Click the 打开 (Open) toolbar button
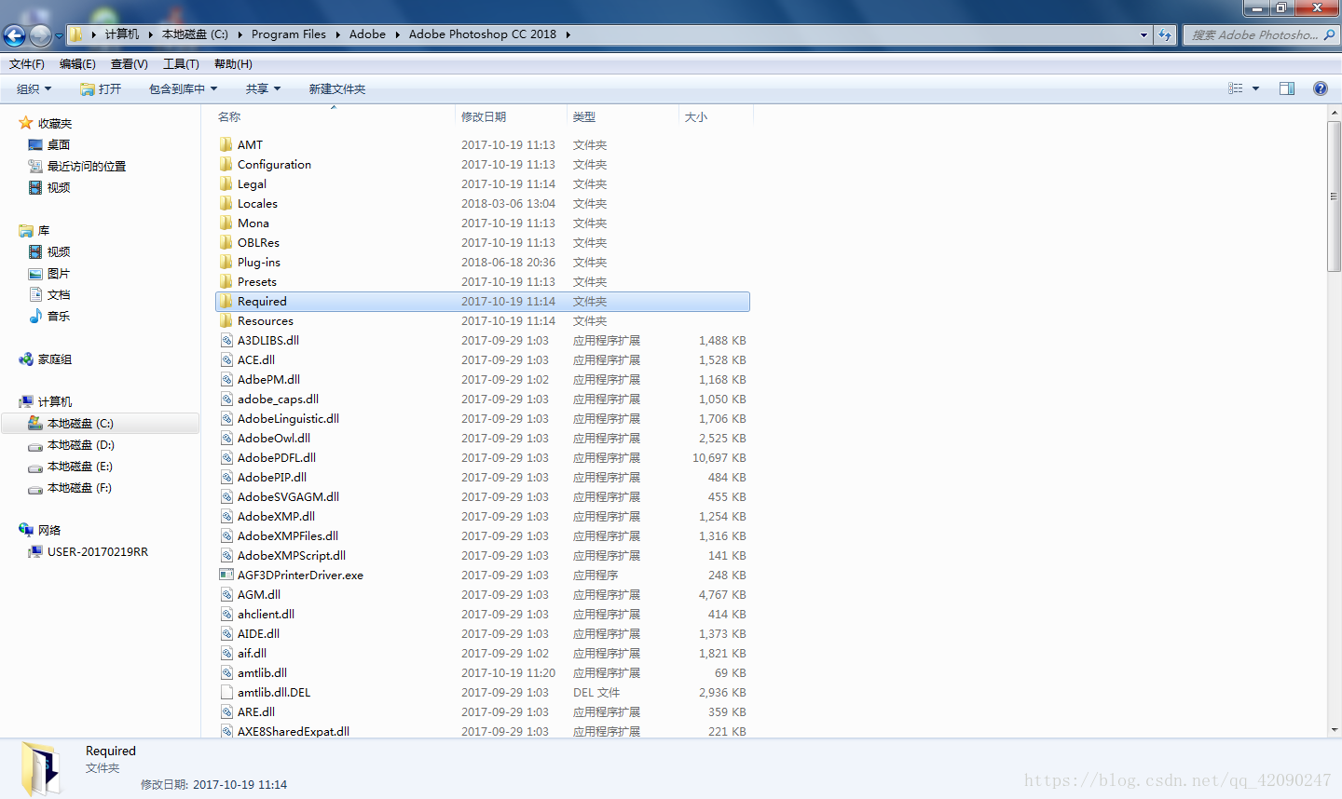 (101, 88)
